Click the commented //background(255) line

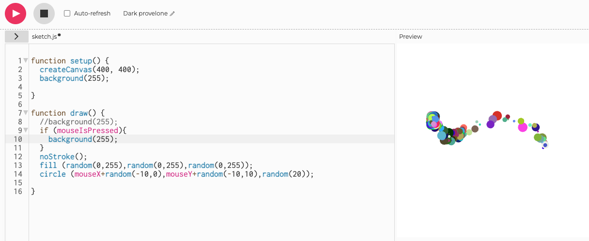point(78,121)
